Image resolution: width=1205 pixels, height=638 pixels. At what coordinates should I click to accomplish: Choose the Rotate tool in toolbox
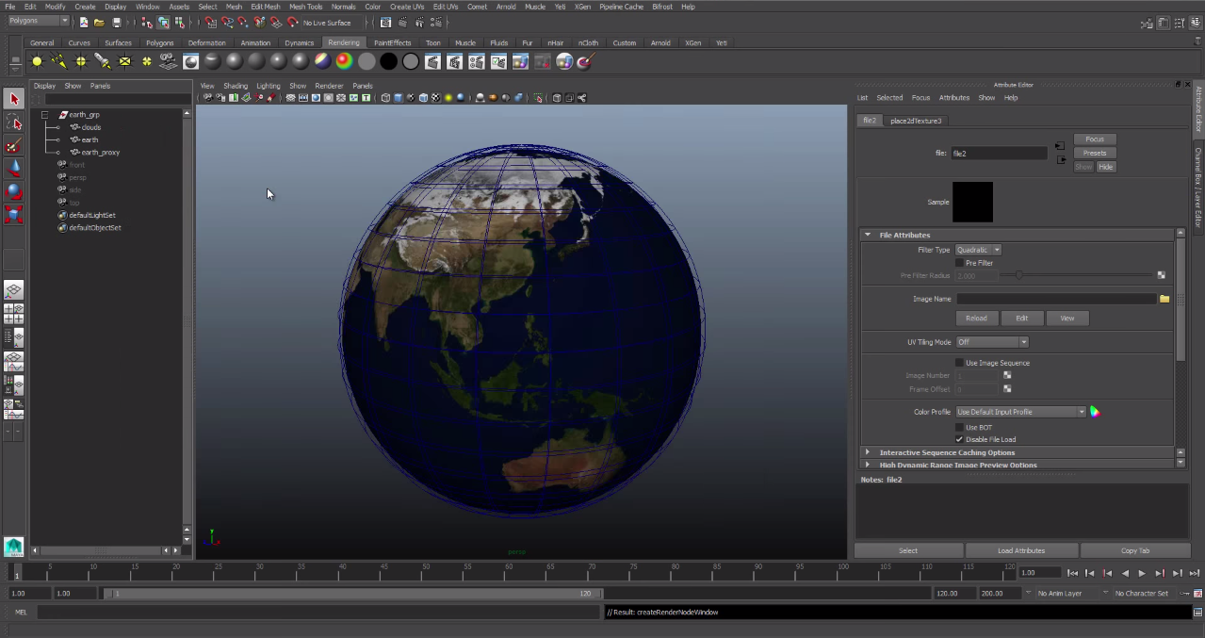click(x=14, y=191)
